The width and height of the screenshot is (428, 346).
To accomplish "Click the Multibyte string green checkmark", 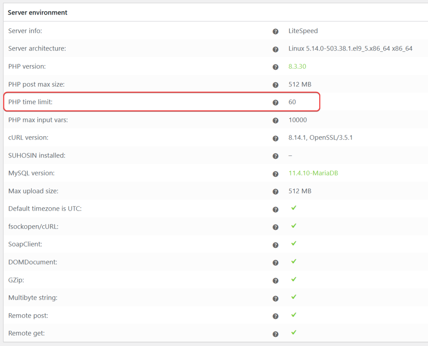I will point(294,297).
